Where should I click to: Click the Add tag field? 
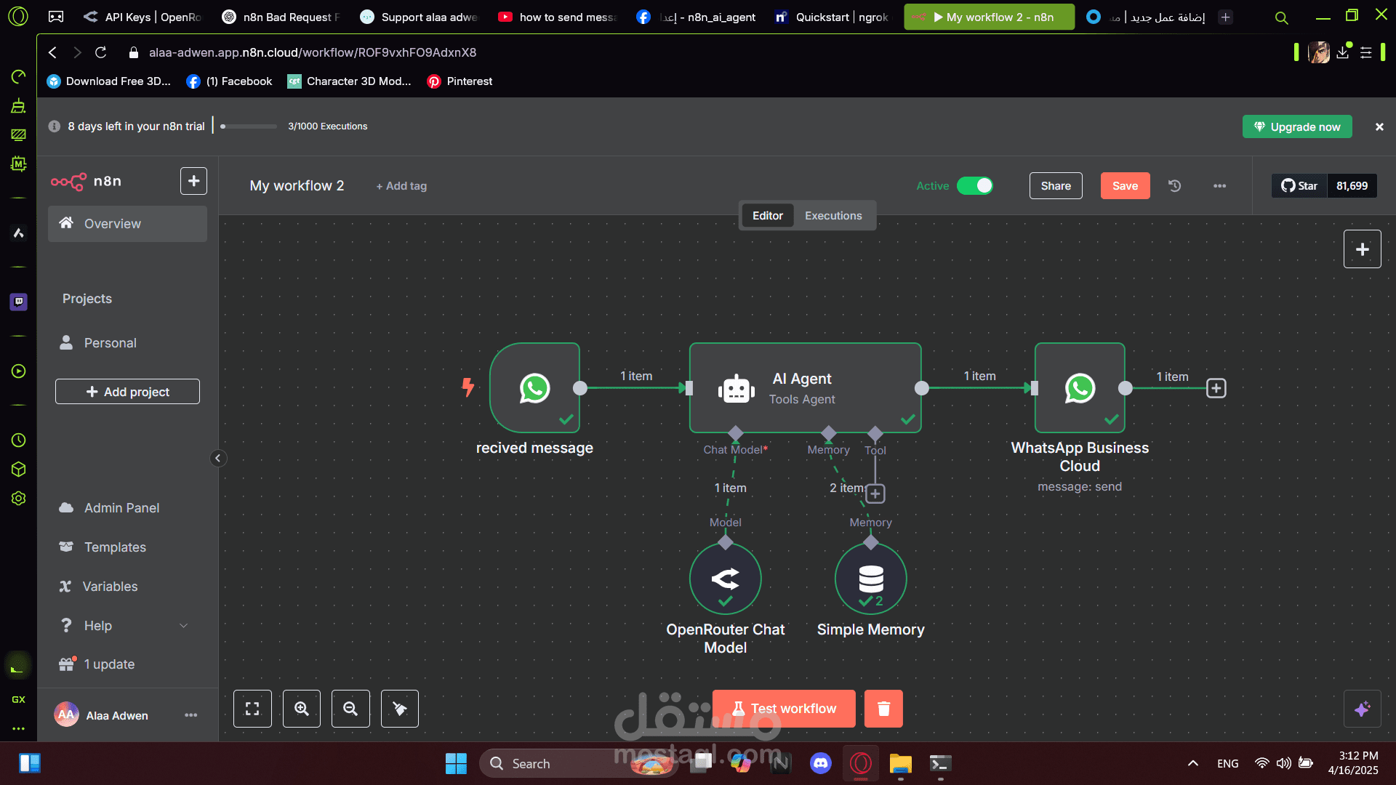(401, 186)
